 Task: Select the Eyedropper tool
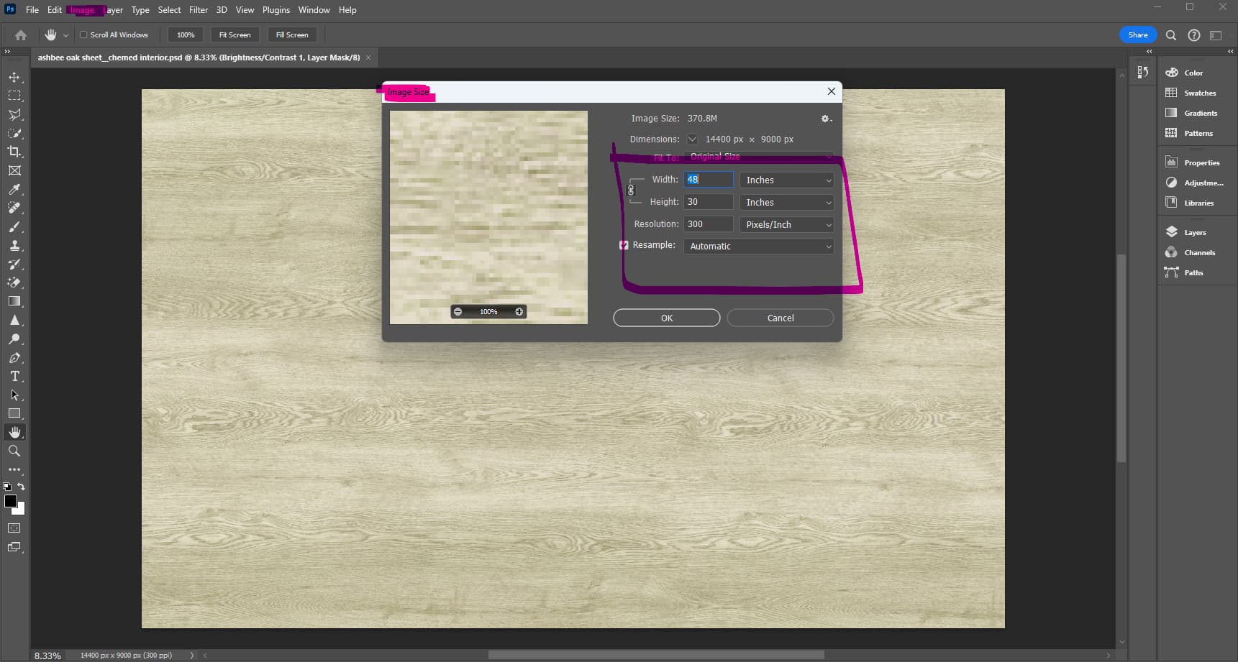click(x=14, y=189)
